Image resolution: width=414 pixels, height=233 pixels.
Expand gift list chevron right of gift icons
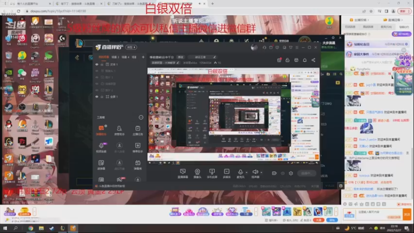click(x=336, y=211)
